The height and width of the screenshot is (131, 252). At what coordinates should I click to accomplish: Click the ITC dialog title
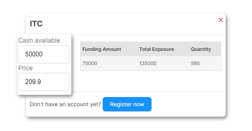click(36, 24)
